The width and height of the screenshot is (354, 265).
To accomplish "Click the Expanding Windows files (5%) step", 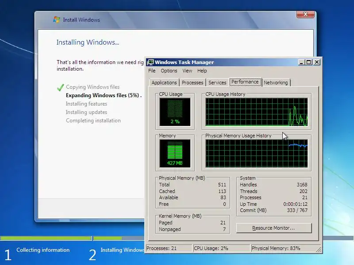I will click(x=104, y=95).
